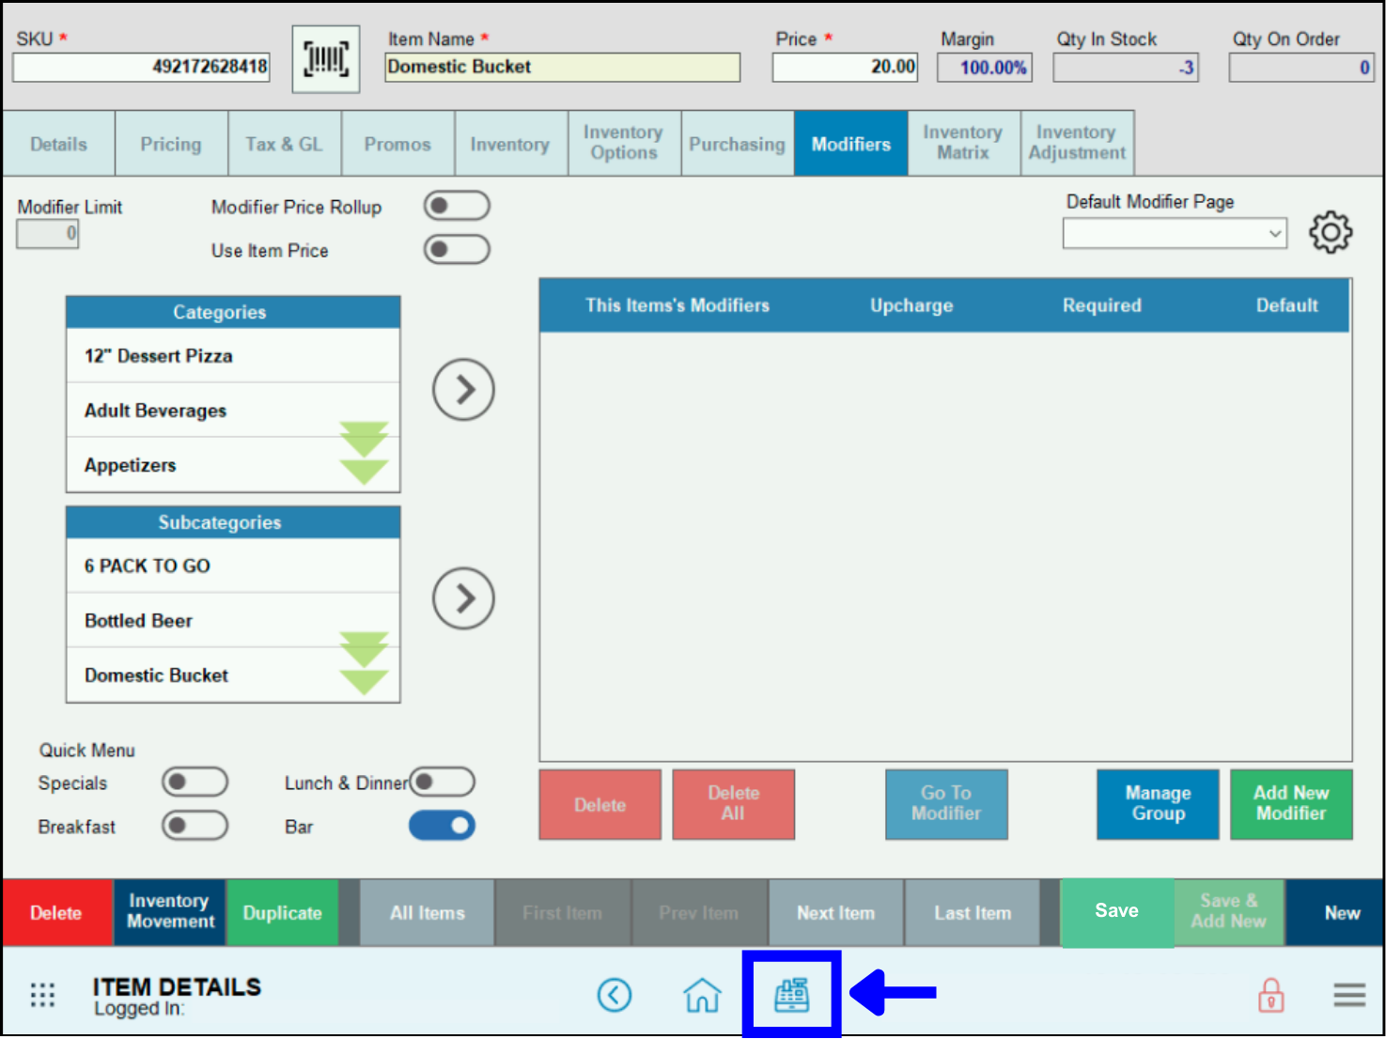Click the Manage Group button

pyautogui.click(x=1157, y=804)
